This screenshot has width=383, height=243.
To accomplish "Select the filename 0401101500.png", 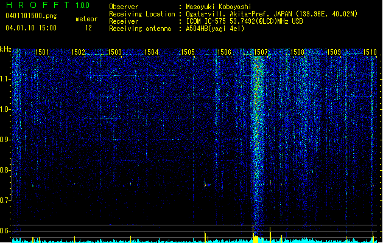I will 31,16.
